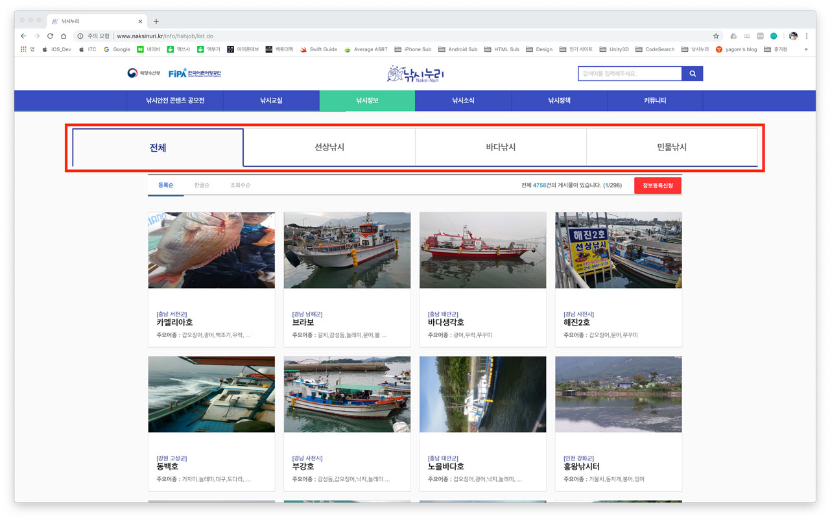
Task: Open a new browser tab
Action: (156, 21)
